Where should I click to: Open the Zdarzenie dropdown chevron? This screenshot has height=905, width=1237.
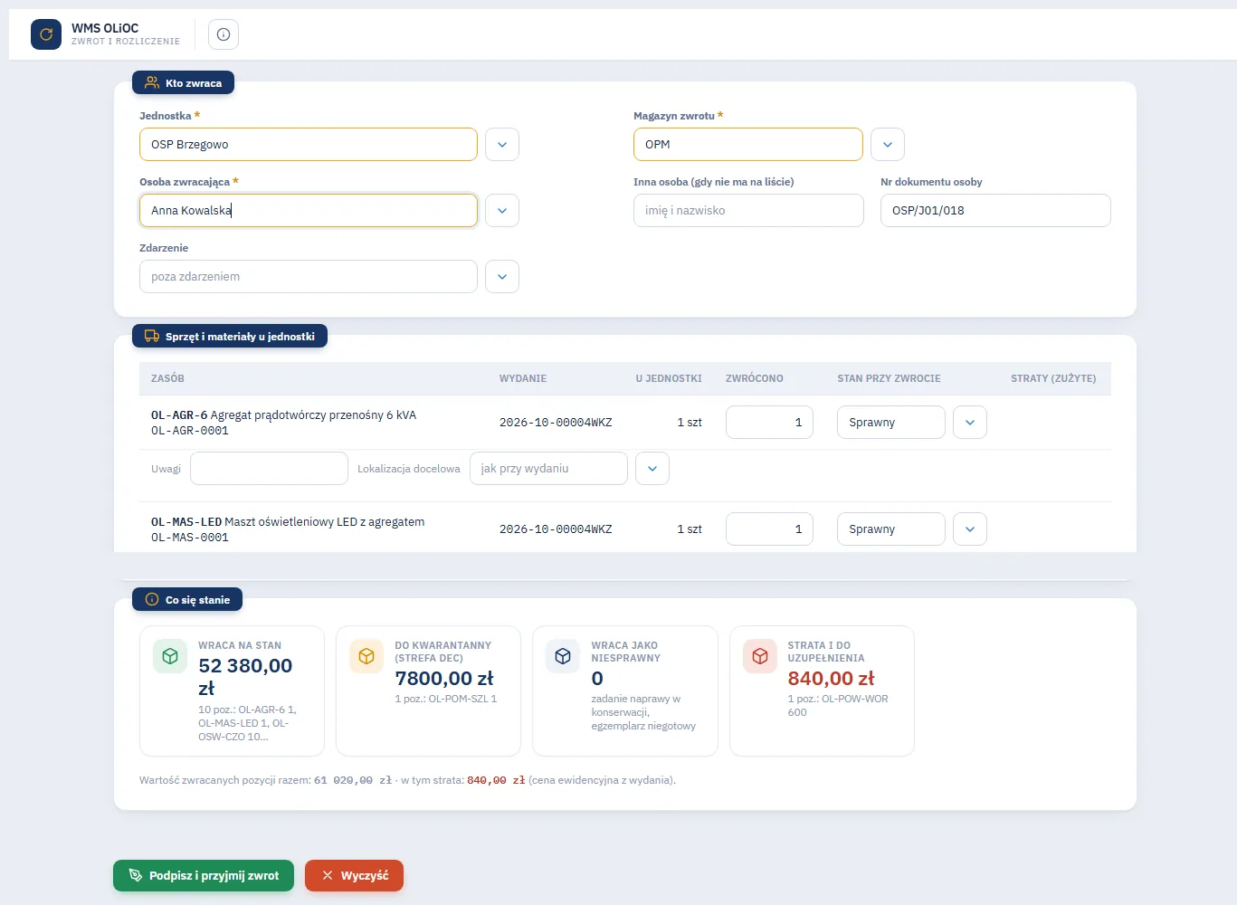(x=502, y=276)
